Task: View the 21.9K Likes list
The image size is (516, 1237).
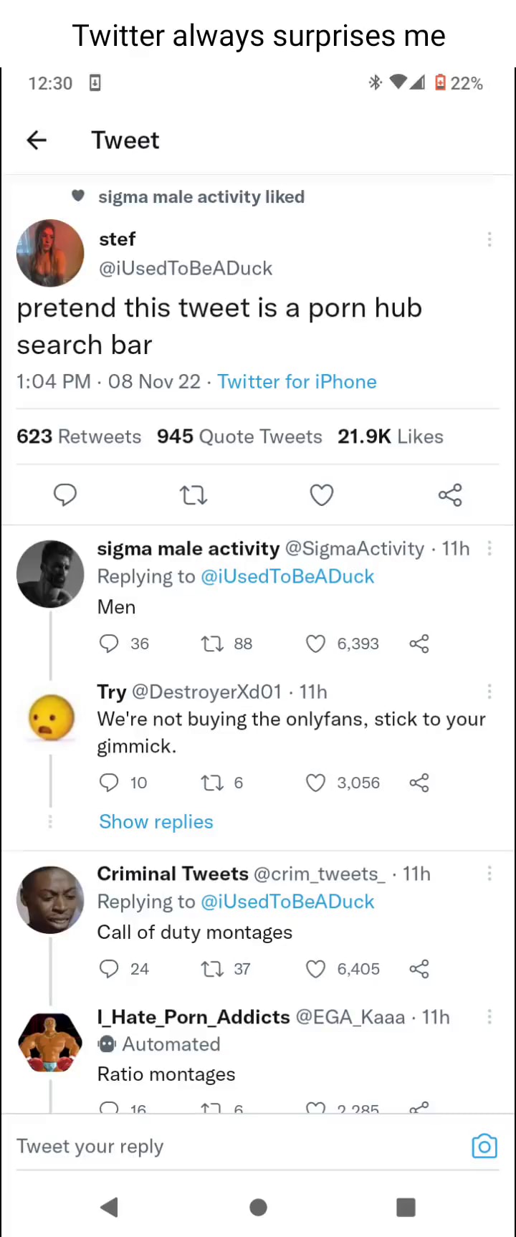Action: [x=391, y=436]
